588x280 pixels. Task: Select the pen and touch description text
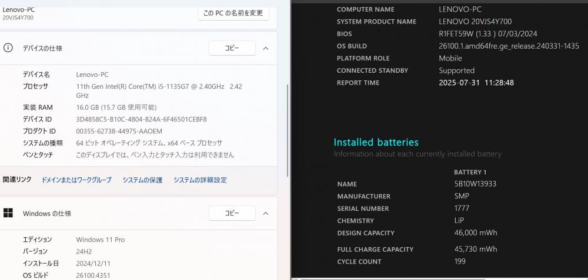click(155, 155)
